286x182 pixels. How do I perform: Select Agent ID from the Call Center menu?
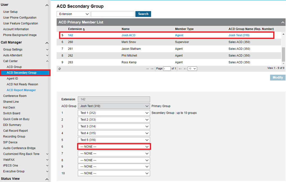point(12,78)
